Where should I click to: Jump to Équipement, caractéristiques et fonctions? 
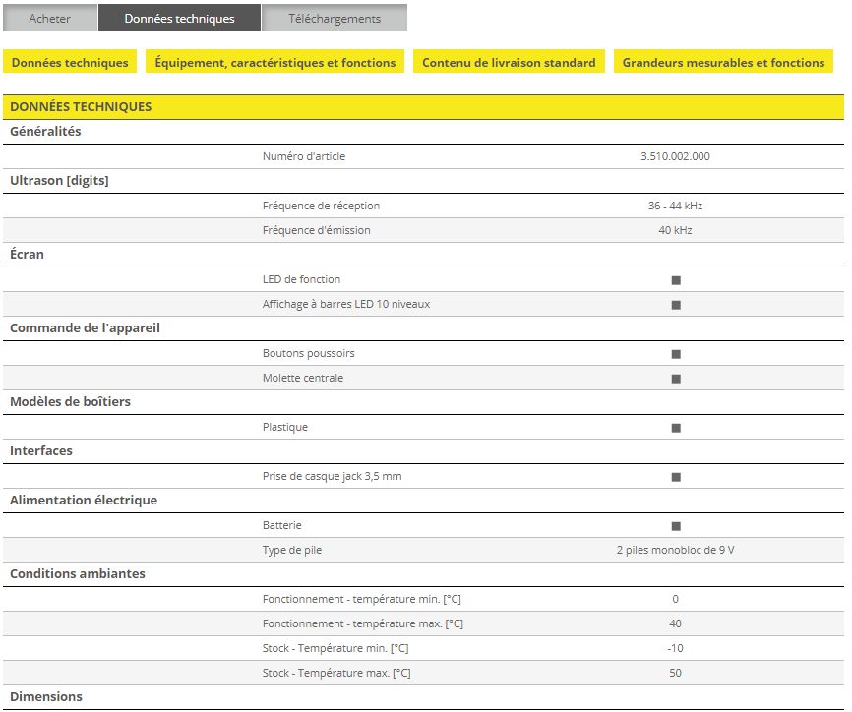pyautogui.click(x=274, y=62)
